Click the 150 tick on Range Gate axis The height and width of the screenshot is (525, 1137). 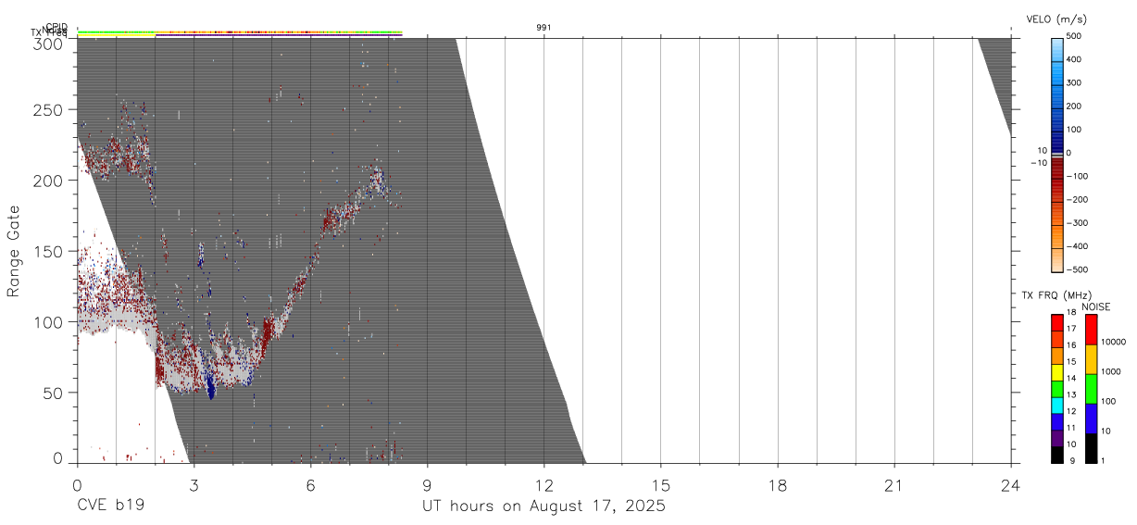coord(49,251)
